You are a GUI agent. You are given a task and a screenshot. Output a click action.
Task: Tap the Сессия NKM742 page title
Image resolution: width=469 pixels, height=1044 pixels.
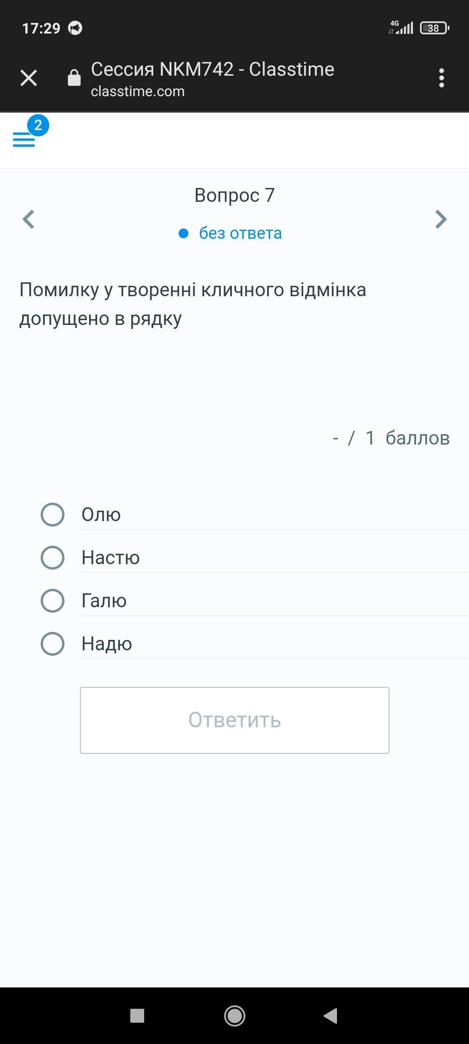point(212,69)
